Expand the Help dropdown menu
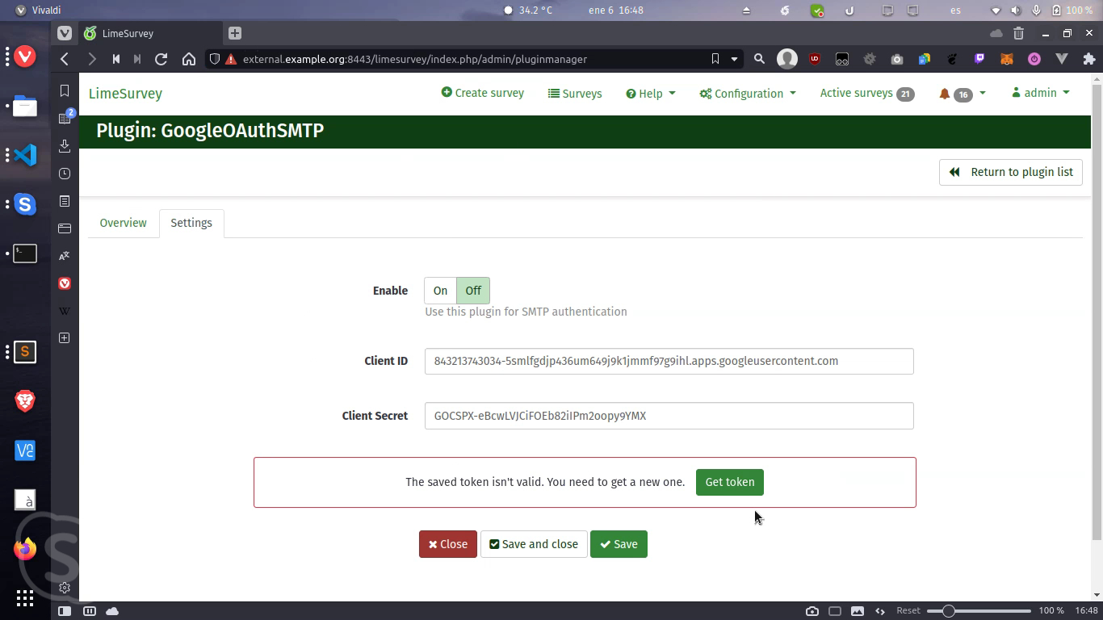 (651, 94)
